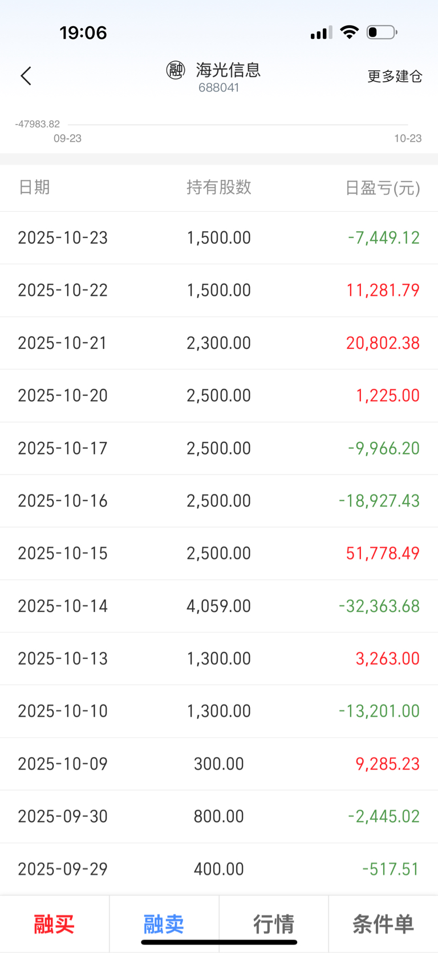This screenshot has width=438, height=953.
Task: Select the 2025-09-29 row
Action: click(x=219, y=868)
